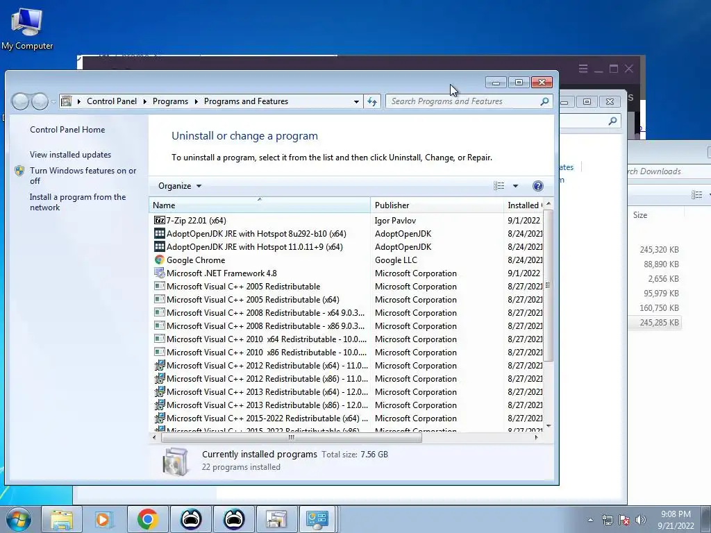The height and width of the screenshot is (533, 711).
Task: Open view options dropdown arrow next to view icon
Action: (515, 186)
